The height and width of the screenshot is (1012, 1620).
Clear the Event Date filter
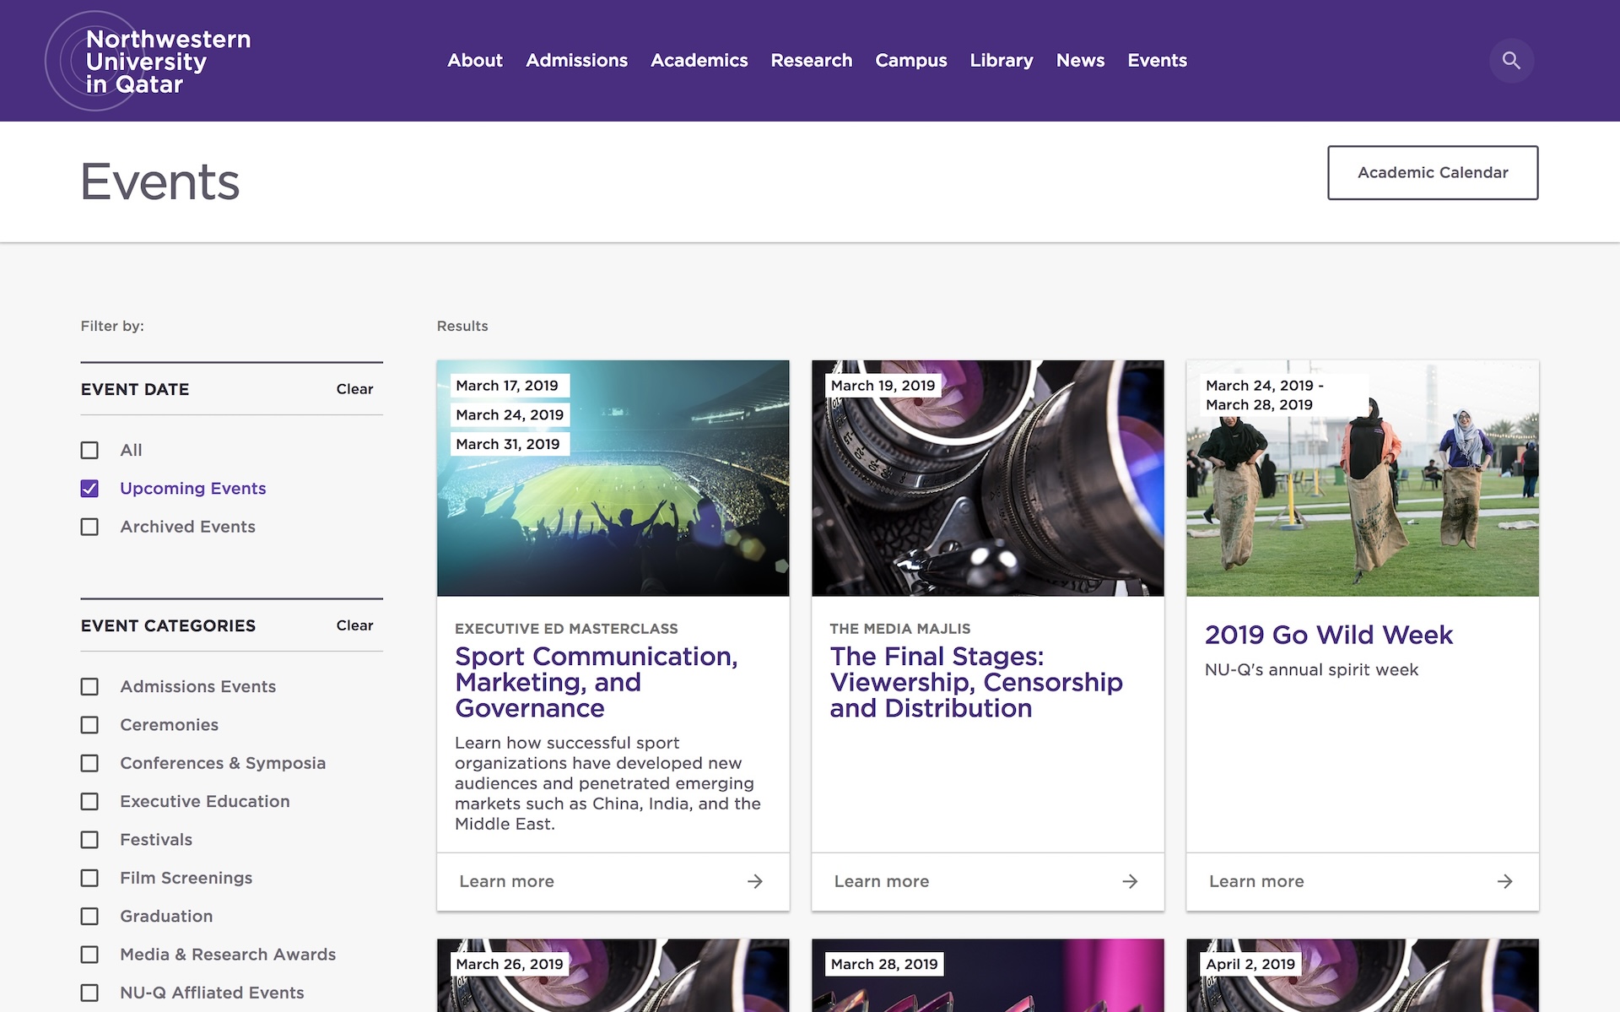coord(354,389)
